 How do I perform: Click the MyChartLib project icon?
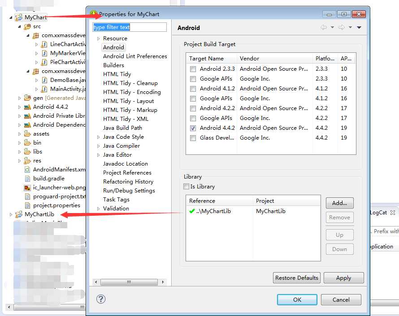point(19,214)
